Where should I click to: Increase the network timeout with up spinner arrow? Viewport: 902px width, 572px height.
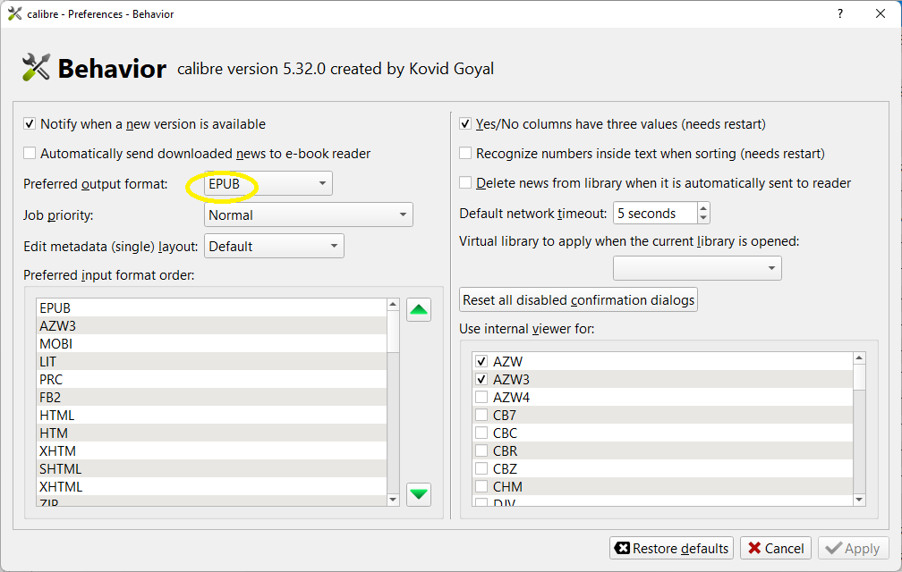[x=703, y=208]
